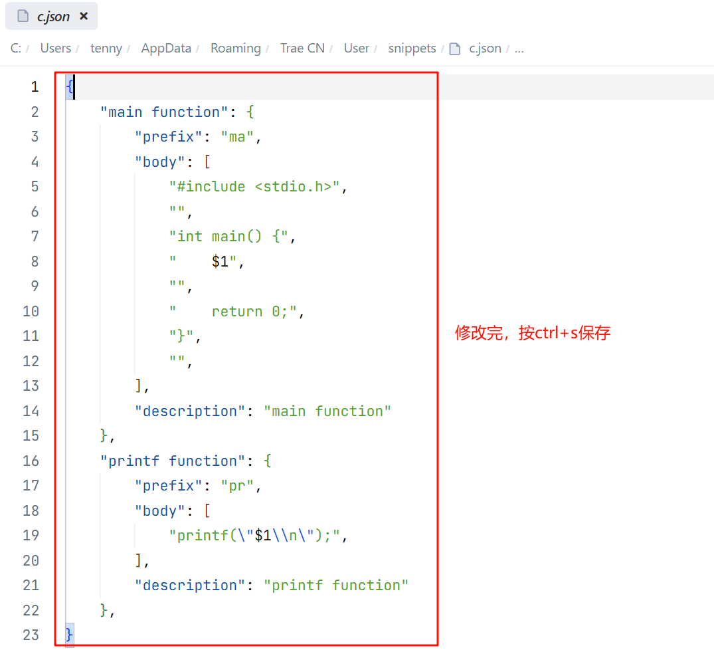Click the file icon in c.json tab
The image size is (714, 652).
(23, 17)
